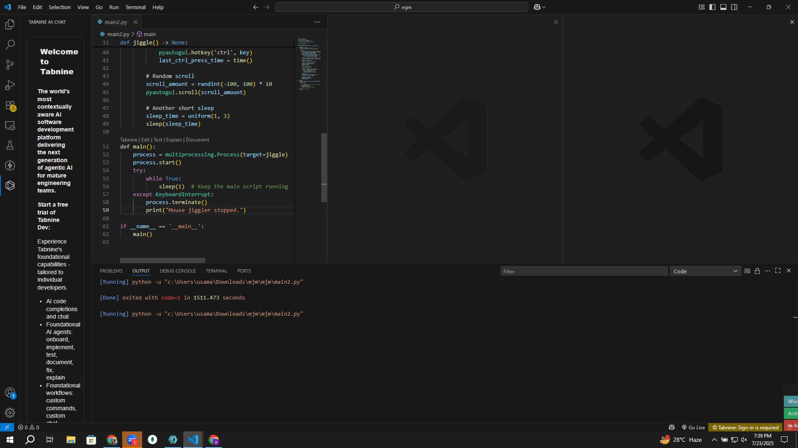798x448 pixels.
Task: Open the editor more actions ellipsis menu
Action: [x=317, y=22]
